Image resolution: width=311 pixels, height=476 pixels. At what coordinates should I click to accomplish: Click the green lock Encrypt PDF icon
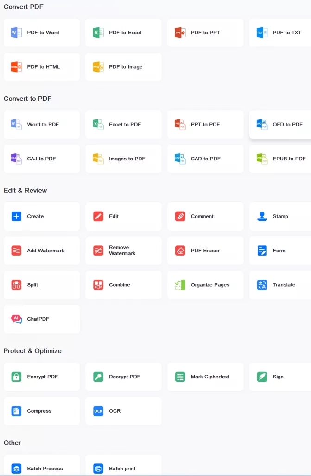[16, 377]
